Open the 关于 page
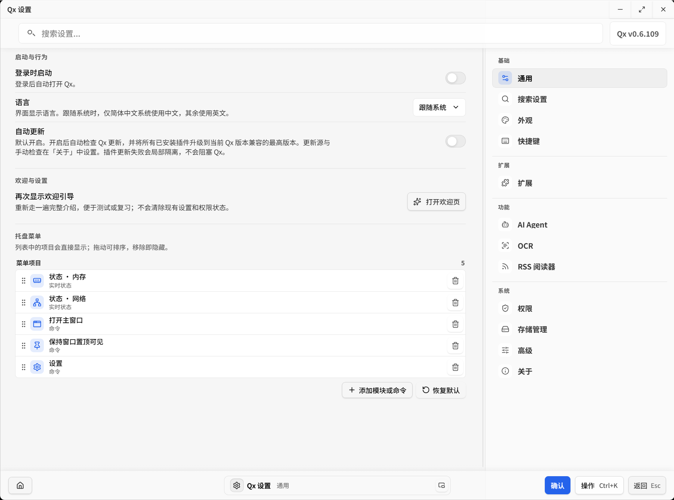The height and width of the screenshot is (500, 674). pos(580,372)
